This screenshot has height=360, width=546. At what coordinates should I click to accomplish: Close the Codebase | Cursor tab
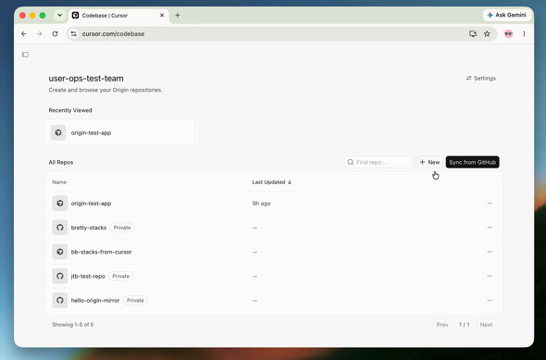click(x=162, y=16)
